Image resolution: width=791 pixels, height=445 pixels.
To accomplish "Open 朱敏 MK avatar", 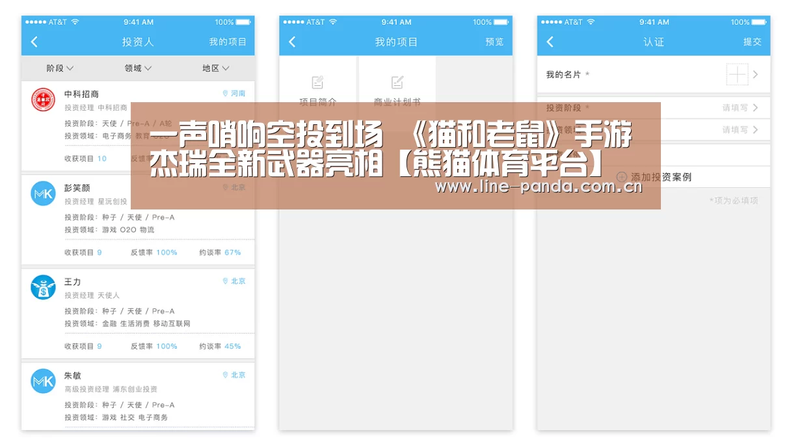I will click(44, 381).
